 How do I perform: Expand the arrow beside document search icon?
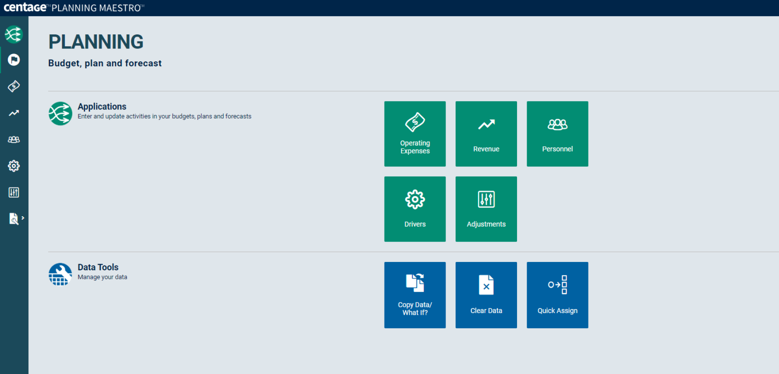(x=23, y=218)
